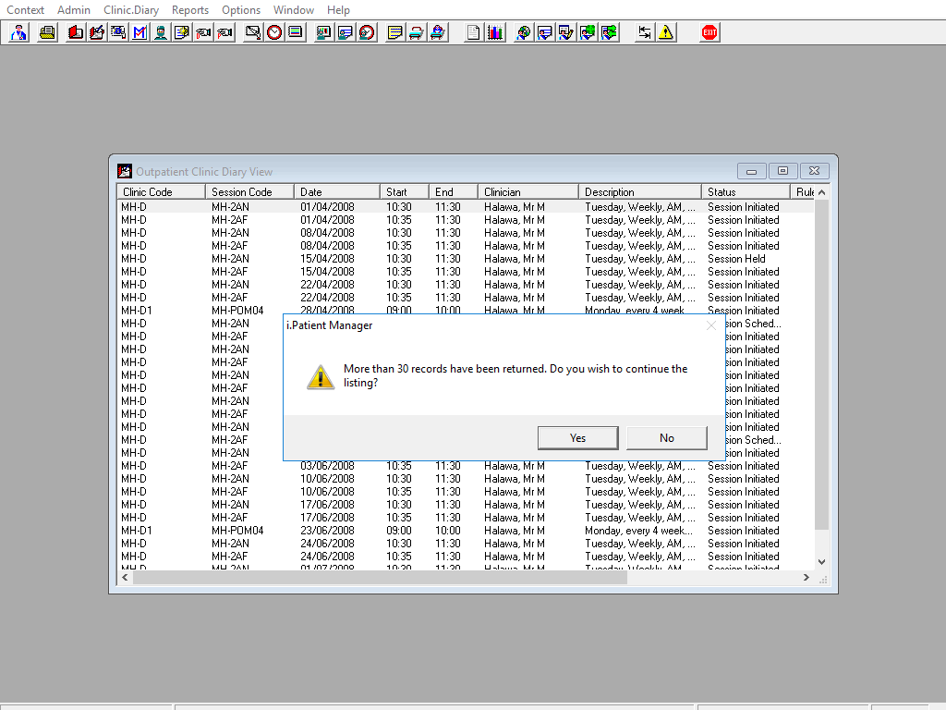Click the red EXIT stop sign icon
Image resolution: width=946 pixels, height=710 pixels.
point(709,32)
